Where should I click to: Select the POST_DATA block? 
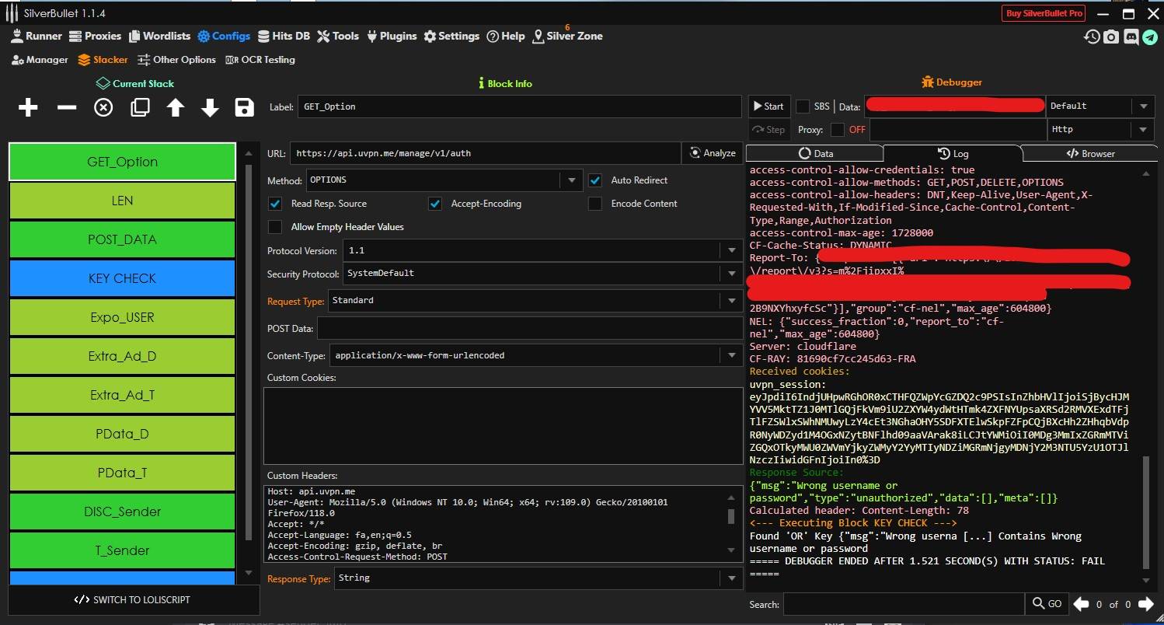[x=122, y=239]
